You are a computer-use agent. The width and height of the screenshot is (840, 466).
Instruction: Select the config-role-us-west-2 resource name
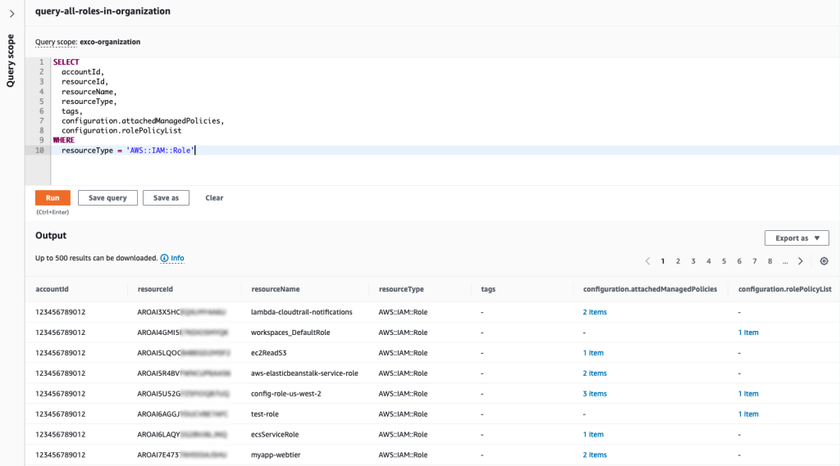[286, 393]
